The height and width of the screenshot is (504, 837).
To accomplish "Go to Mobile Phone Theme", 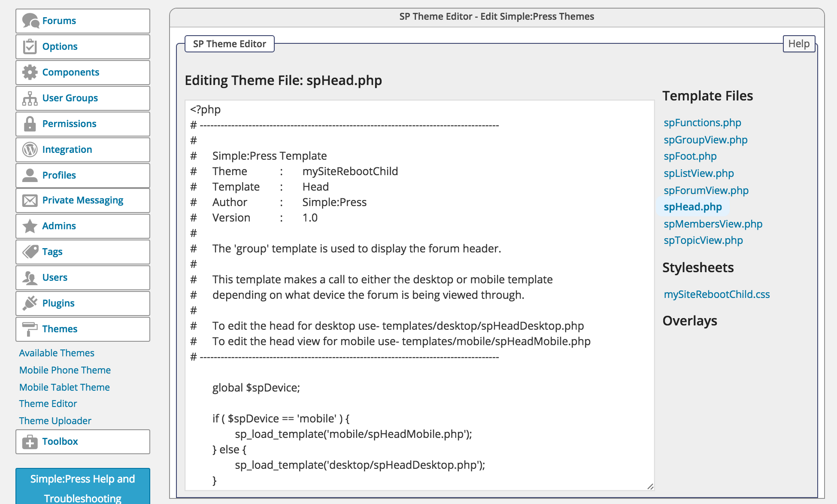I will 65,370.
